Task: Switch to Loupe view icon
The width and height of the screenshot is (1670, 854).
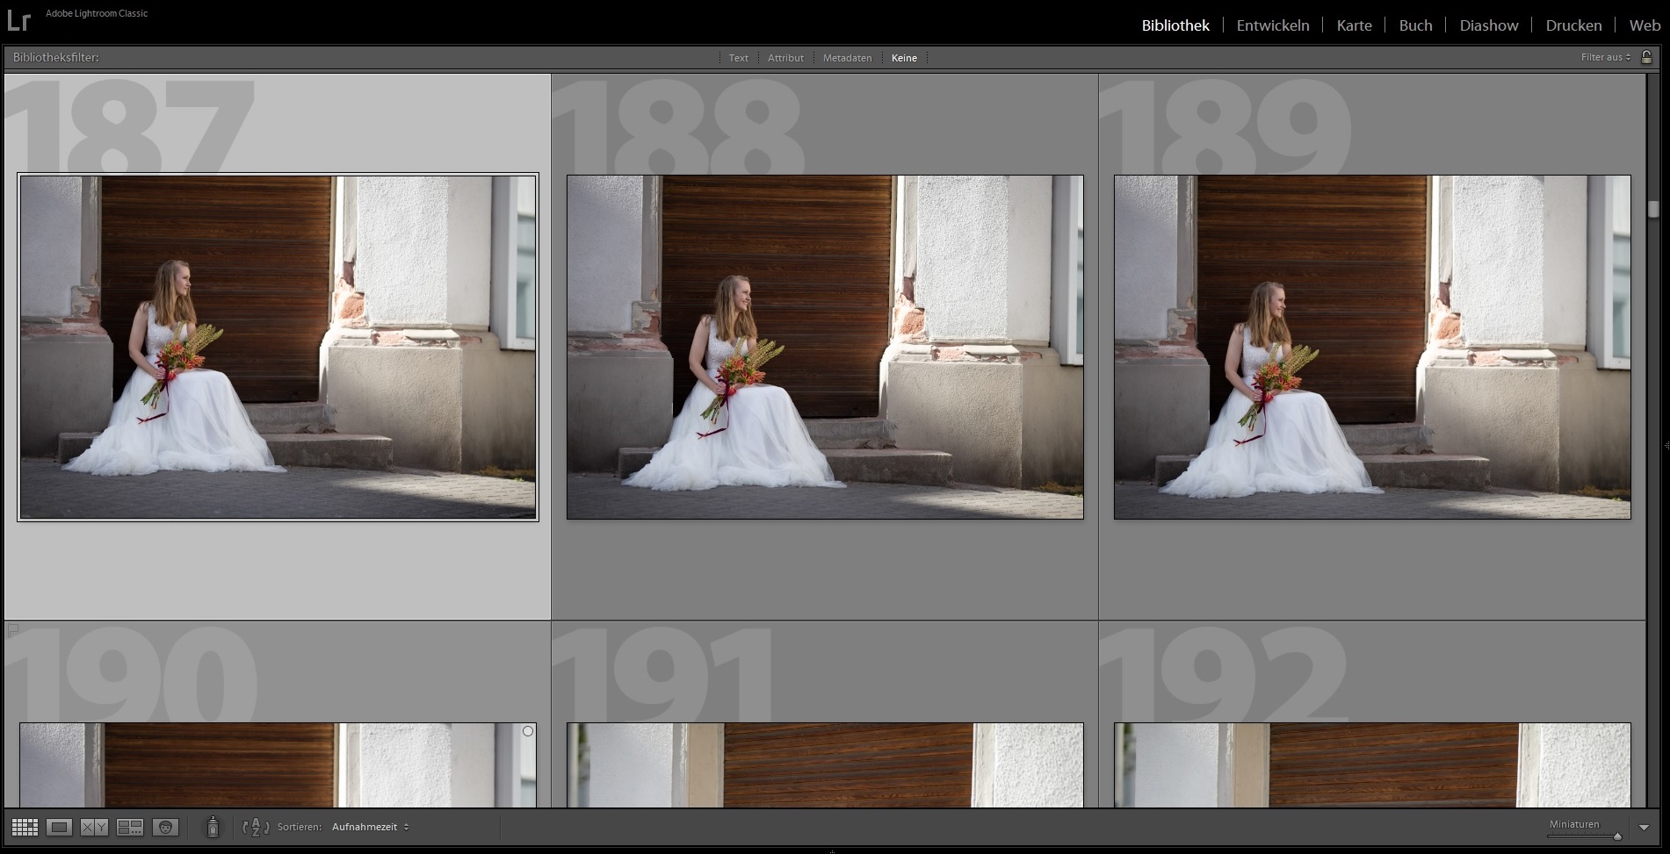Action: click(x=59, y=827)
